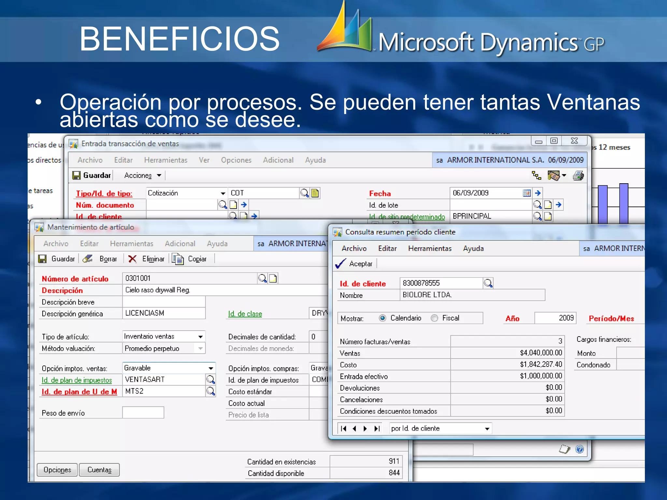
Task: Click Copiar document icon
Action: (x=178, y=259)
